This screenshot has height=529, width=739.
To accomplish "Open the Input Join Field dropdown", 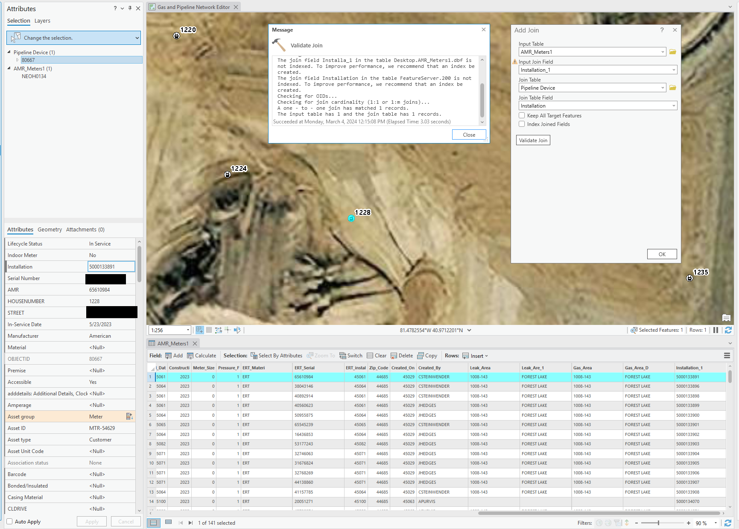I will (674, 70).
